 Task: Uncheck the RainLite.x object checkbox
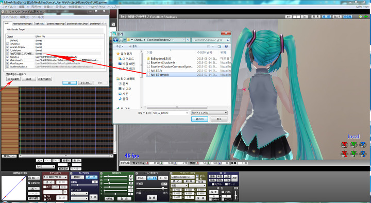[x=8, y=57]
